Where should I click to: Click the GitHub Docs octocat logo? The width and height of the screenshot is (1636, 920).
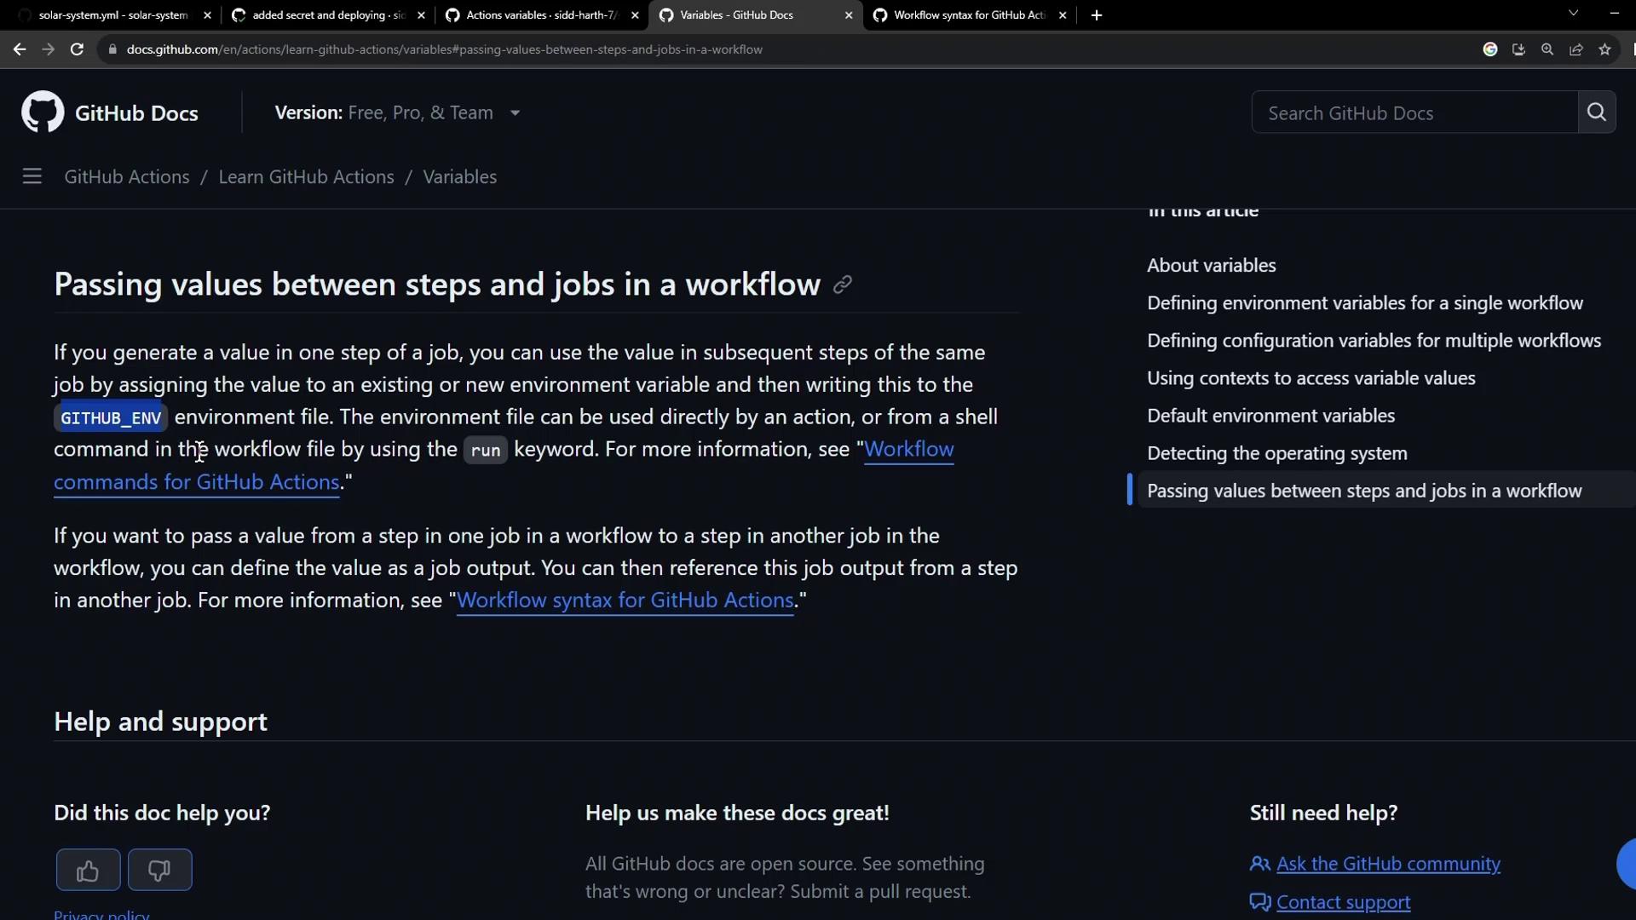[x=43, y=112]
